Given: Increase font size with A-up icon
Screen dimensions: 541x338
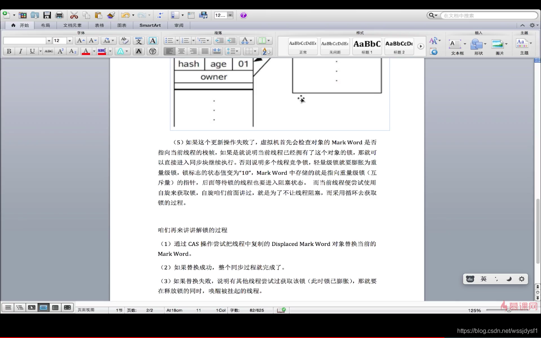Looking at the screenshot, I should tap(81, 41).
